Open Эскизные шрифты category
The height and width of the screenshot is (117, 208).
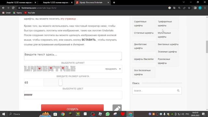pos(167,52)
